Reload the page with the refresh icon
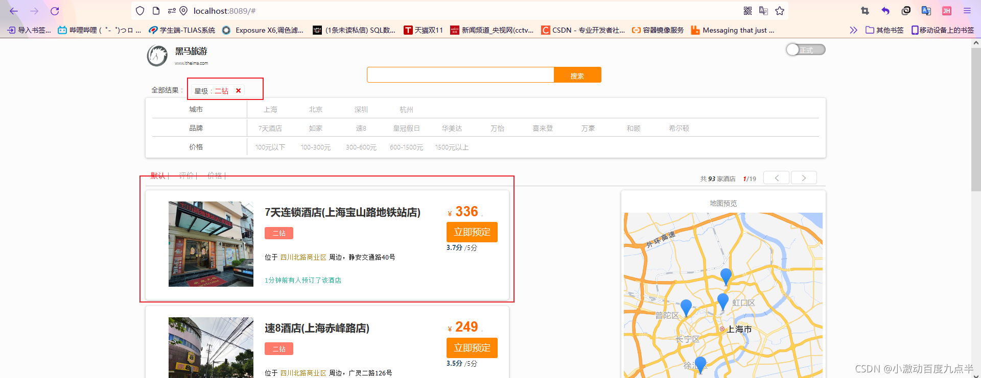Viewport: 981px width, 378px height. (x=55, y=11)
